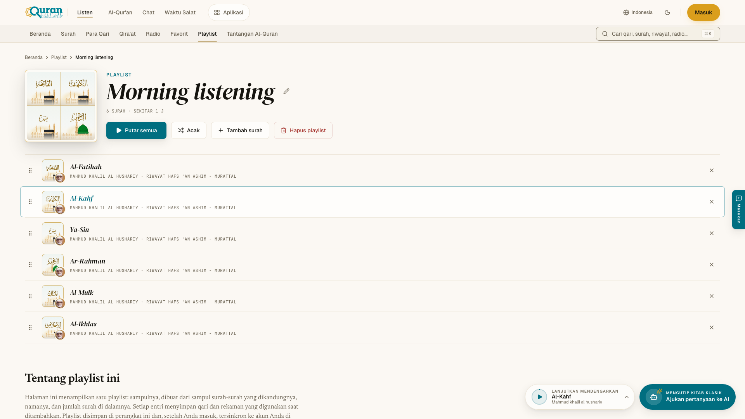Viewport: 745px width, 419px height.
Task: Click the Morning listening playlist cover artwork
Action: click(61, 106)
